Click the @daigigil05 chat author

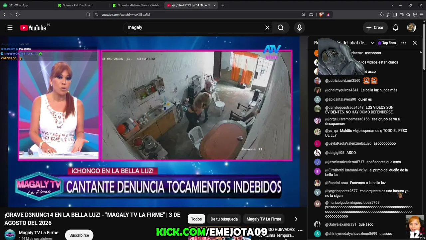coord(335,153)
